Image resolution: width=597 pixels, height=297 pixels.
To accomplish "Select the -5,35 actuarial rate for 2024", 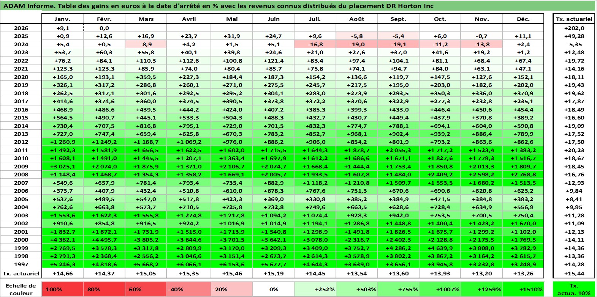I will pos(574,44).
